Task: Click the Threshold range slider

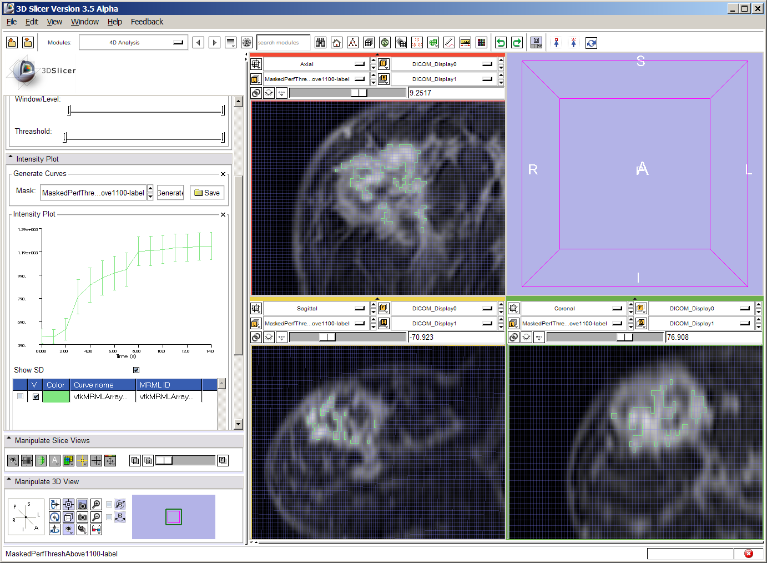Action: click(144, 138)
